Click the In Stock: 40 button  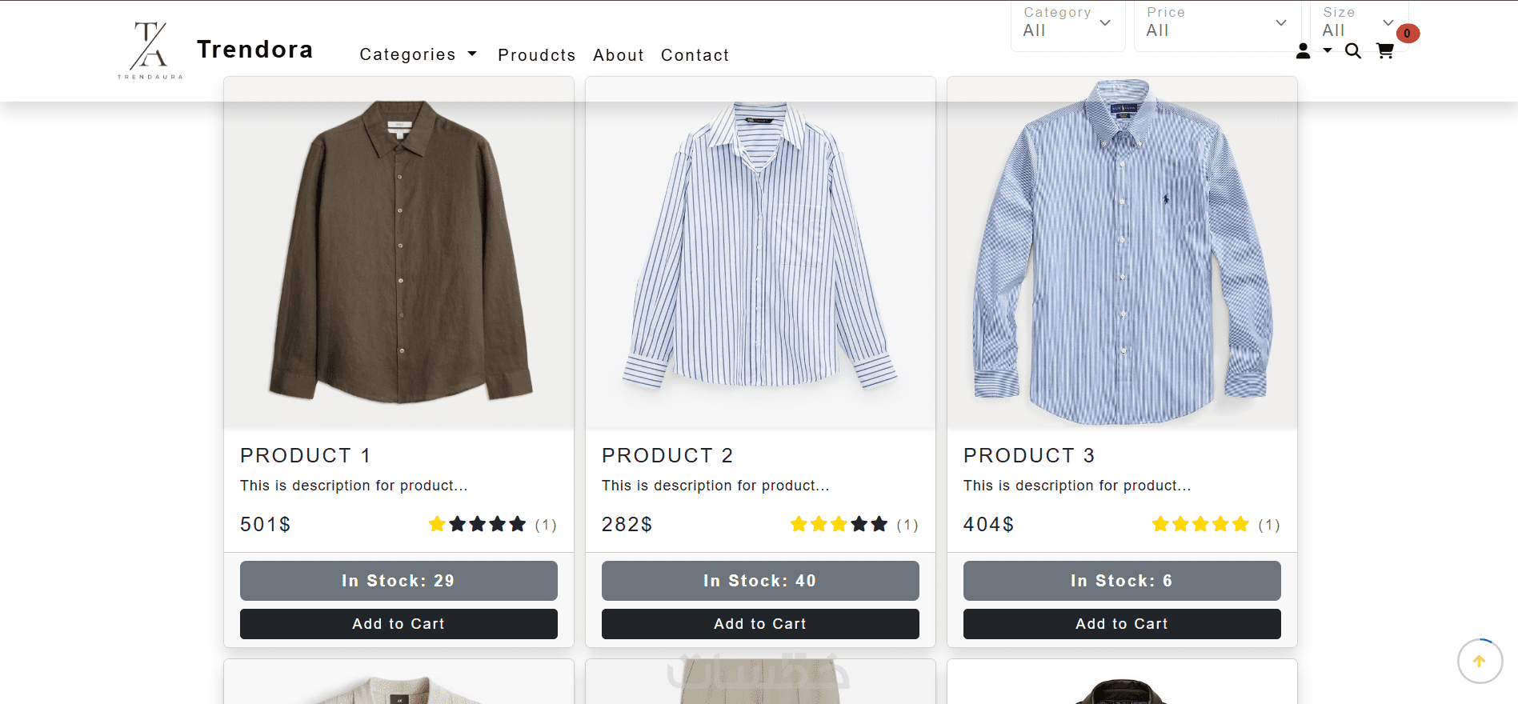pyautogui.click(x=760, y=581)
